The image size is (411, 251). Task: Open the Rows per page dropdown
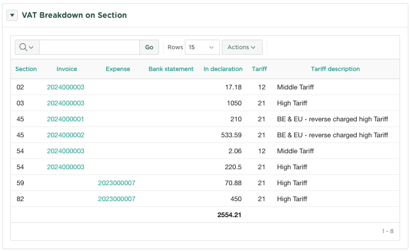202,47
